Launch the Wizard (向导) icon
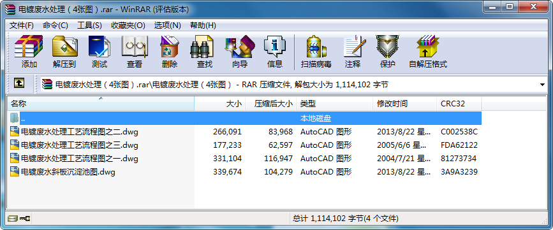The width and height of the screenshot is (553, 230). [240, 47]
